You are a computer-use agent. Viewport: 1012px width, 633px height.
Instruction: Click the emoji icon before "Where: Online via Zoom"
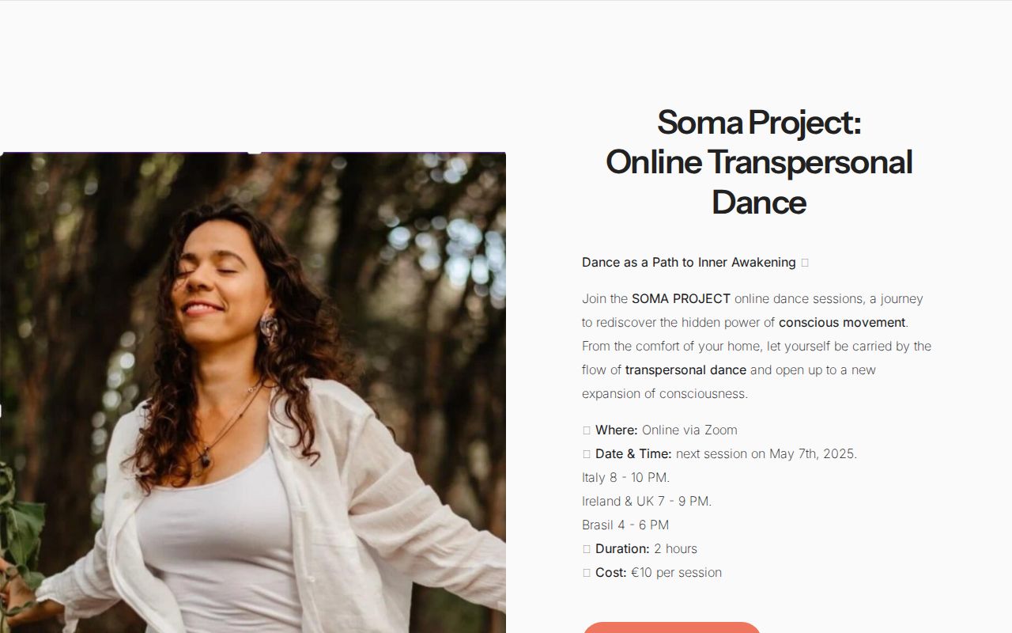(x=586, y=430)
